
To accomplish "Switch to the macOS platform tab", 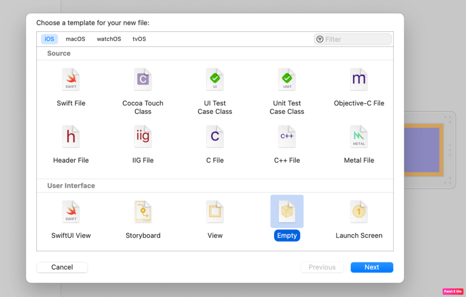I will [x=76, y=39].
